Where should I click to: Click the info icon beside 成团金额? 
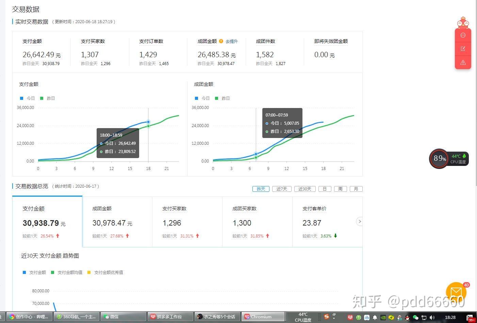pyautogui.click(x=221, y=41)
